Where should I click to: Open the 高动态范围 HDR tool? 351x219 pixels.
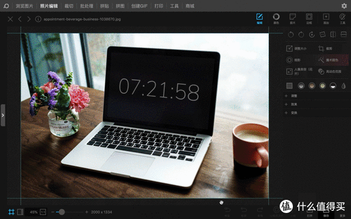(x=330, y=72)
